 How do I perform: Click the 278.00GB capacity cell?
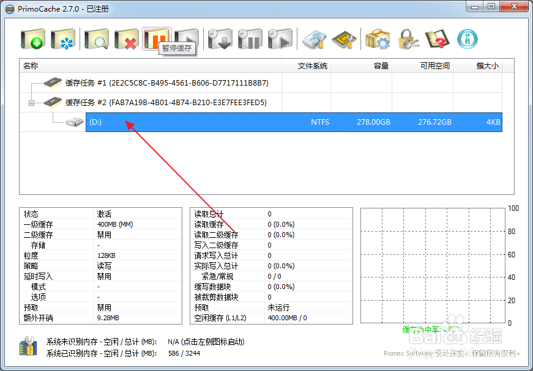click(373, 122)
